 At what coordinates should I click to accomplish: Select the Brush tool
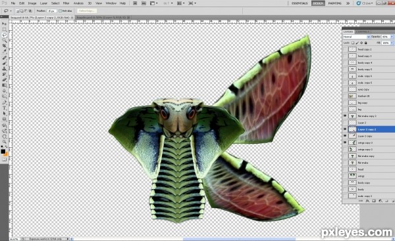tap(5, 63)
